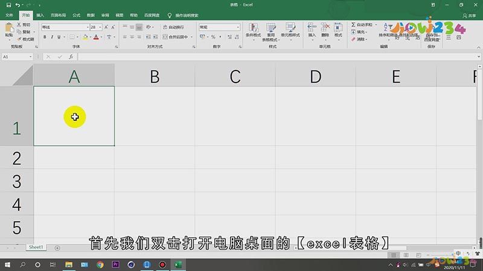The height and width of the screenshot is (271, 483).
Task: Click decrease indent icon
Action: (148, 37)
